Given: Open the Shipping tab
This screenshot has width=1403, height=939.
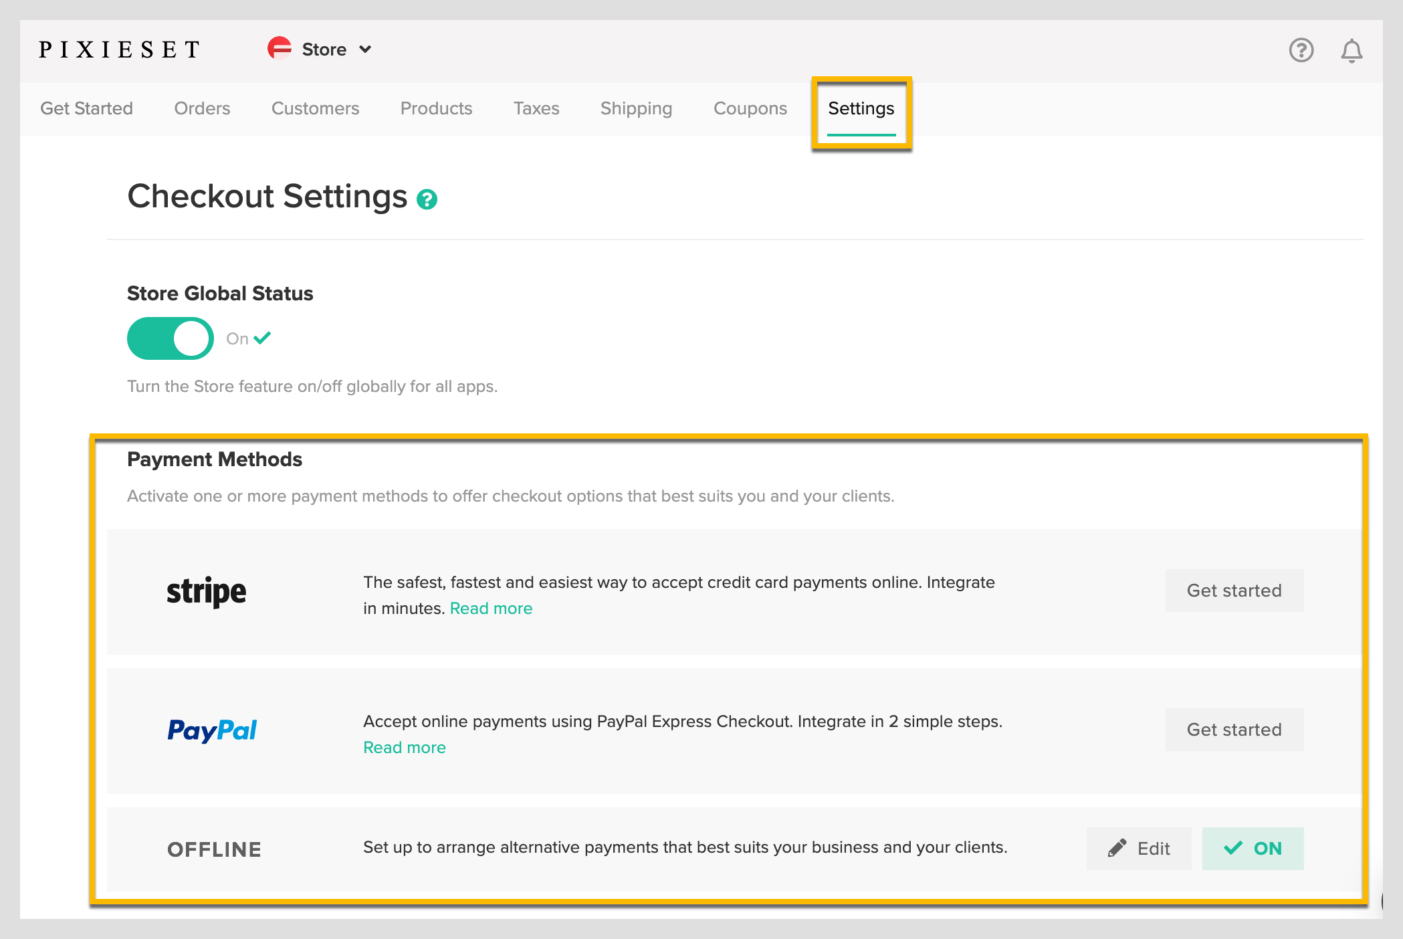Looking at the screenshot, I should (x=636, y=108).
